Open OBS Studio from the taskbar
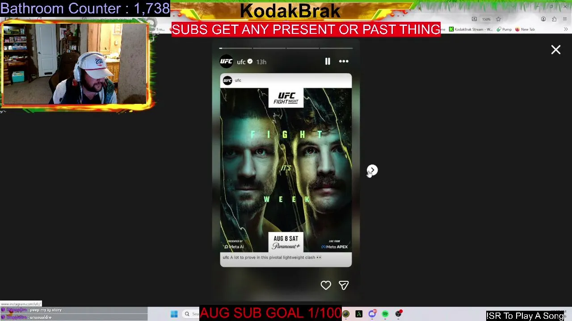 (x=398, y=314)
